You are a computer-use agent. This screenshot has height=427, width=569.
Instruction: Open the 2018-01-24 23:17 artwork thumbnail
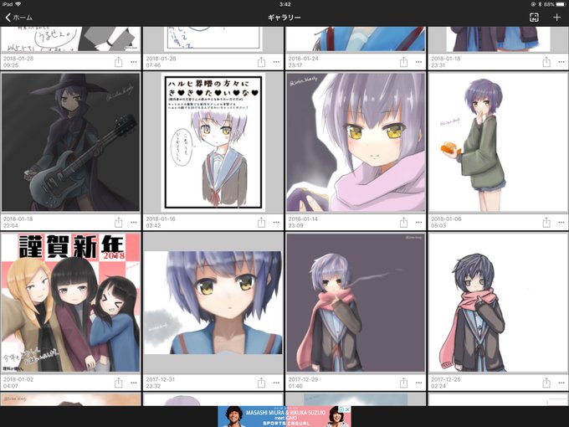[356, 39]
